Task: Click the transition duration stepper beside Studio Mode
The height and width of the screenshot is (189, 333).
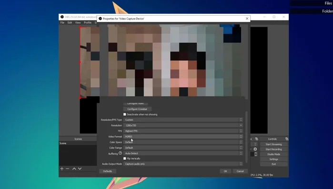Action: coord(256,154)
